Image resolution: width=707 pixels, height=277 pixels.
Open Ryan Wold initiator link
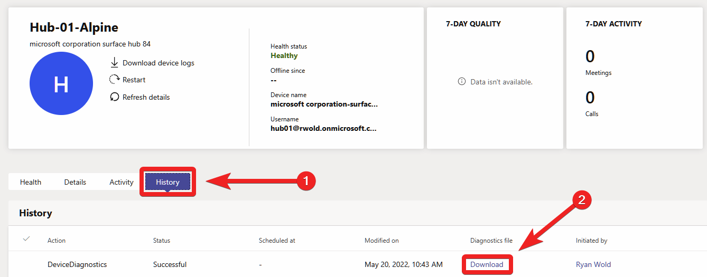[x=593, y=264]
